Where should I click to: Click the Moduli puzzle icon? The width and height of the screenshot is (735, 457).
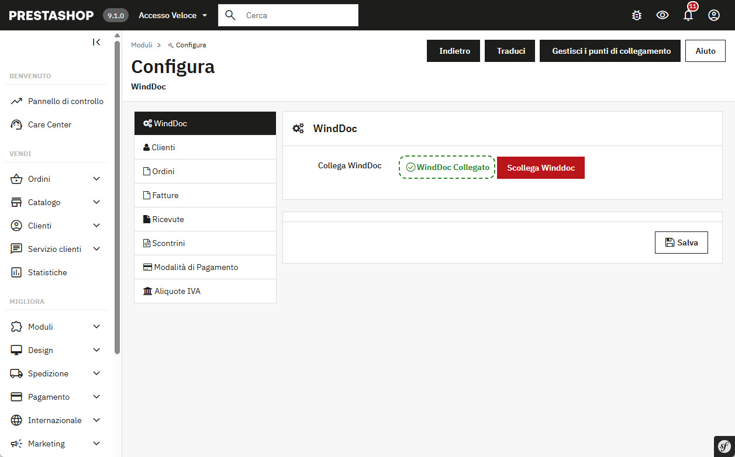16,327
